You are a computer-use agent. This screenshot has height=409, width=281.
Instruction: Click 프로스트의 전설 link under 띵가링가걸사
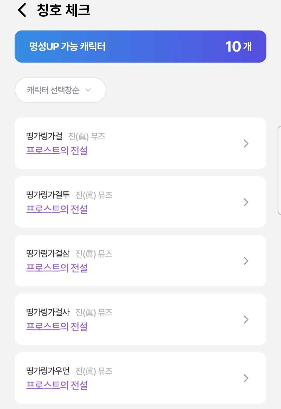pos(57,327)
